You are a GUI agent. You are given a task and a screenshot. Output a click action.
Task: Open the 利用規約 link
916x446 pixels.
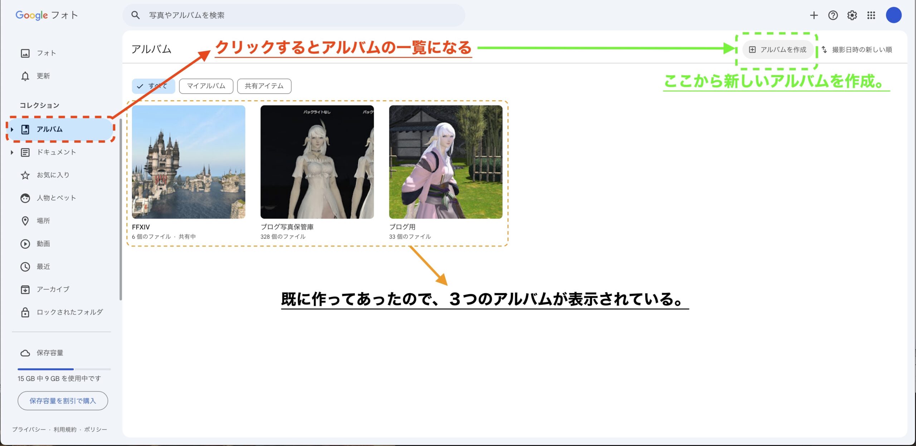tap(65, 430)
